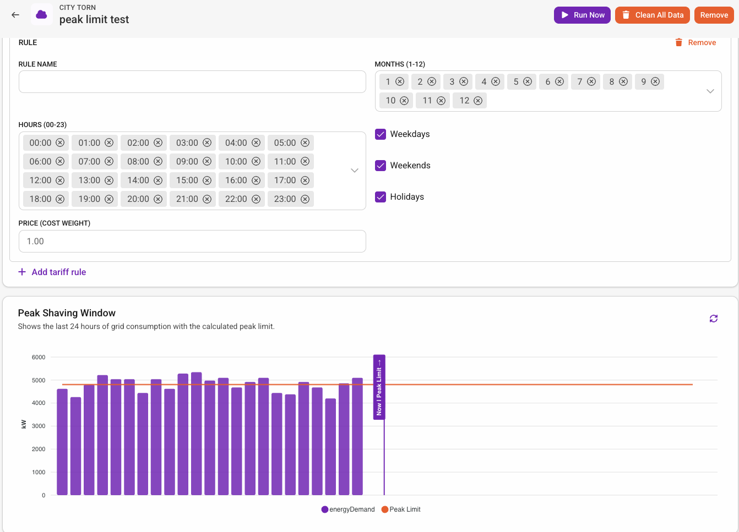Remove month 12 using its ⊗ icon
The image size is (739, 532).
click(478, 100)
